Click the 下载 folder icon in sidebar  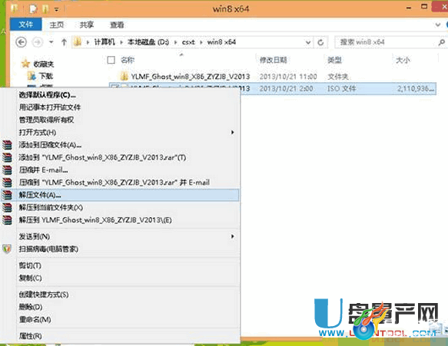click(32, 76)
